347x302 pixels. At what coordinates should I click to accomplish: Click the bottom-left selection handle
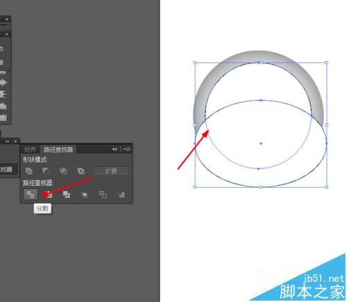click(x=195, y=187)
